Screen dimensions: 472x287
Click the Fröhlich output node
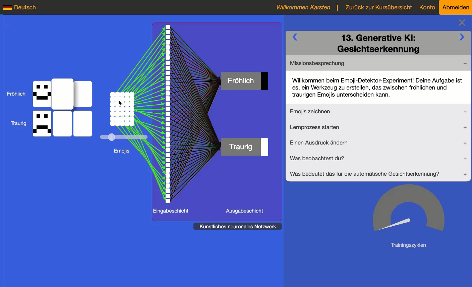(x=241, y=81)
